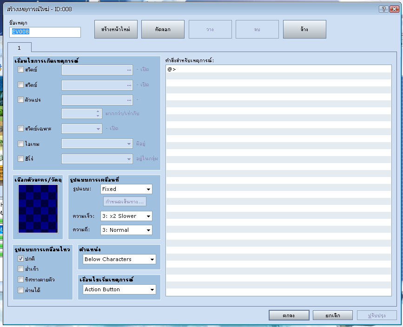Enable the สวิตช์เฉพาะ (self switch) checkbox
This screenshot has width=403, height=327.
[x=20, y=129]
